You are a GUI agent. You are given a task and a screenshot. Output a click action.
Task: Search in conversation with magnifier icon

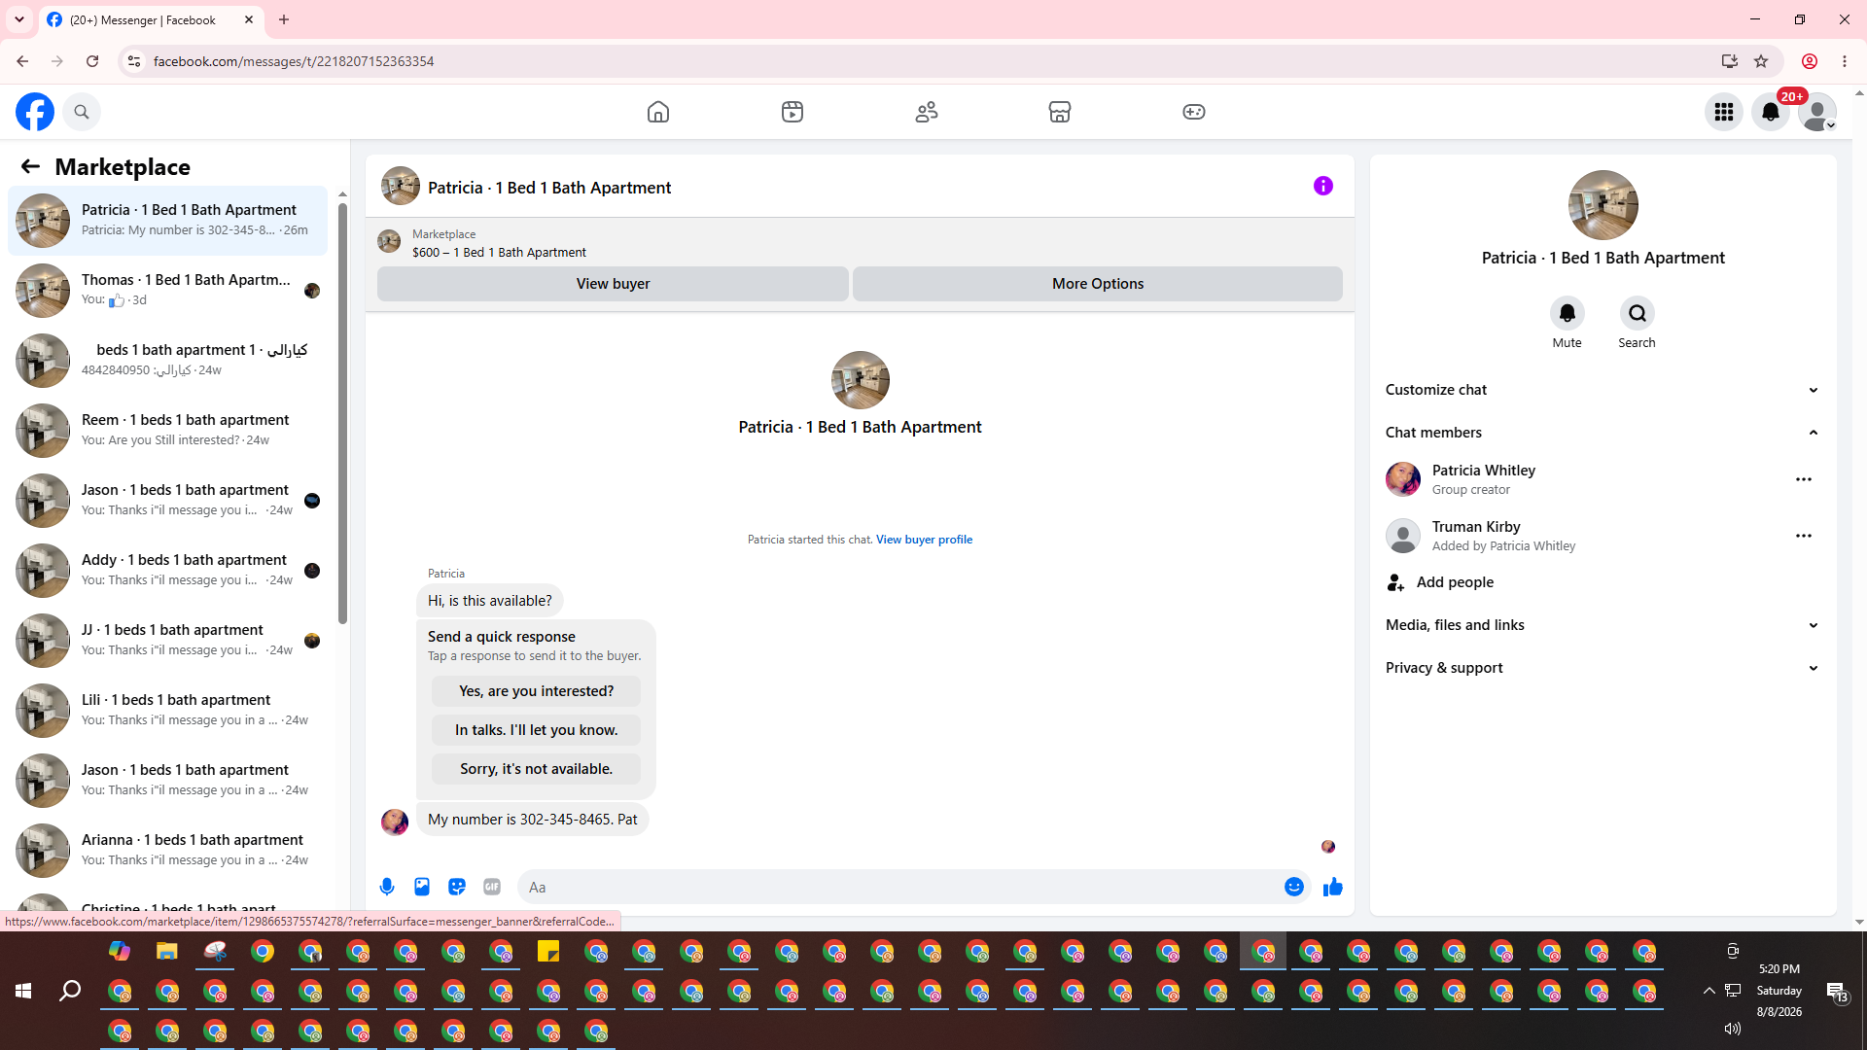tap(1638, 313)
